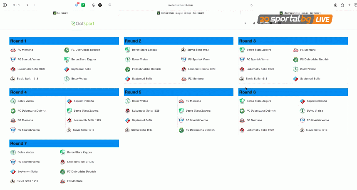Viewport: 357px width, 190px height.
Task: Click the browser back arrow
Action: point(27,5)
